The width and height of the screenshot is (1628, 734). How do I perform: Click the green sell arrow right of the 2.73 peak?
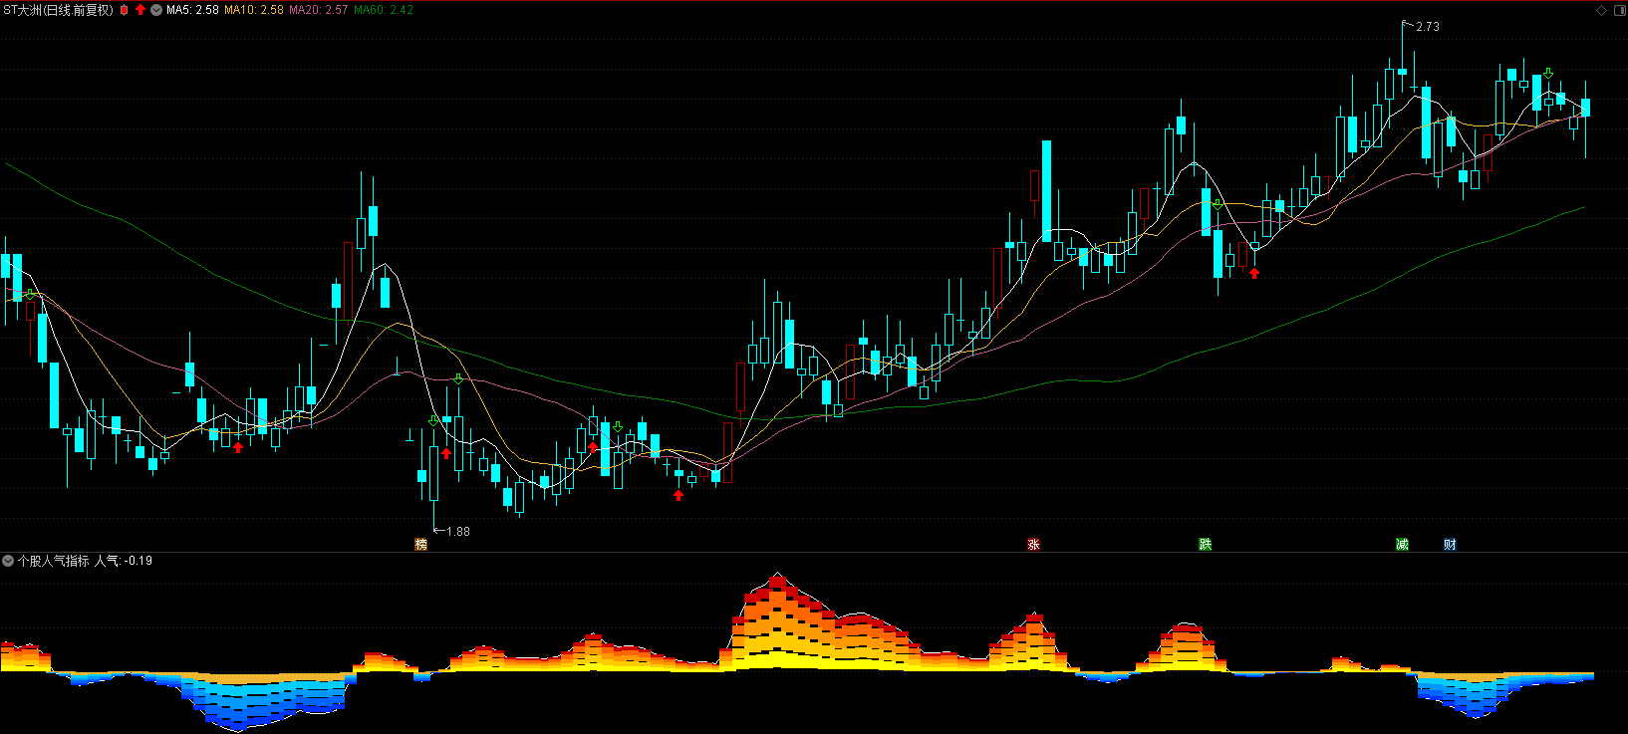click(x=1548, y=74)
